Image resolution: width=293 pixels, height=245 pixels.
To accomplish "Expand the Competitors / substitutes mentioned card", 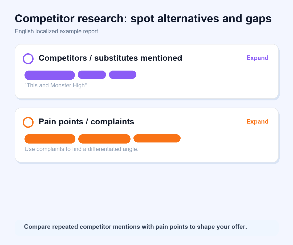I will [257, 58].
